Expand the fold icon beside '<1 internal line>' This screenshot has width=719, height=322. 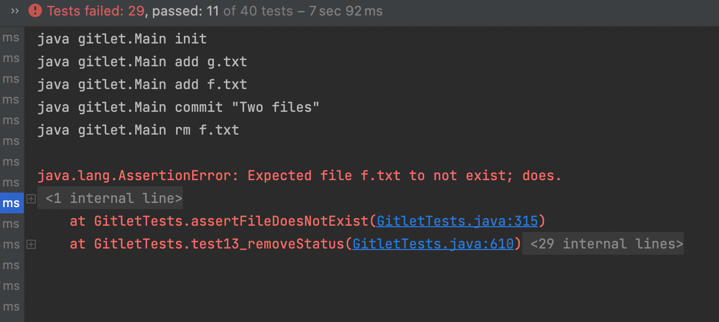coord(31,198)
